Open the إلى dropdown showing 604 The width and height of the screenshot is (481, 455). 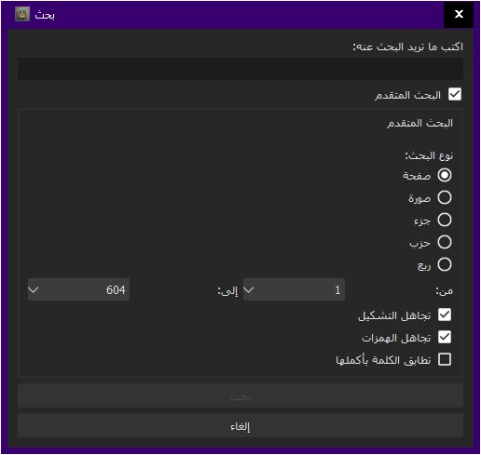(78, 289)
